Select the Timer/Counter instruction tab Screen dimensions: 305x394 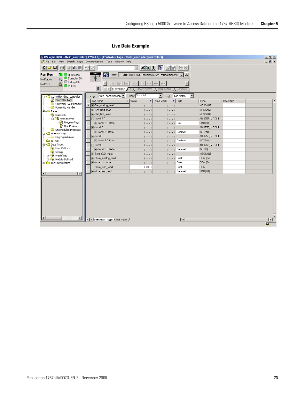pyautogui.click(x=144, y=89)
